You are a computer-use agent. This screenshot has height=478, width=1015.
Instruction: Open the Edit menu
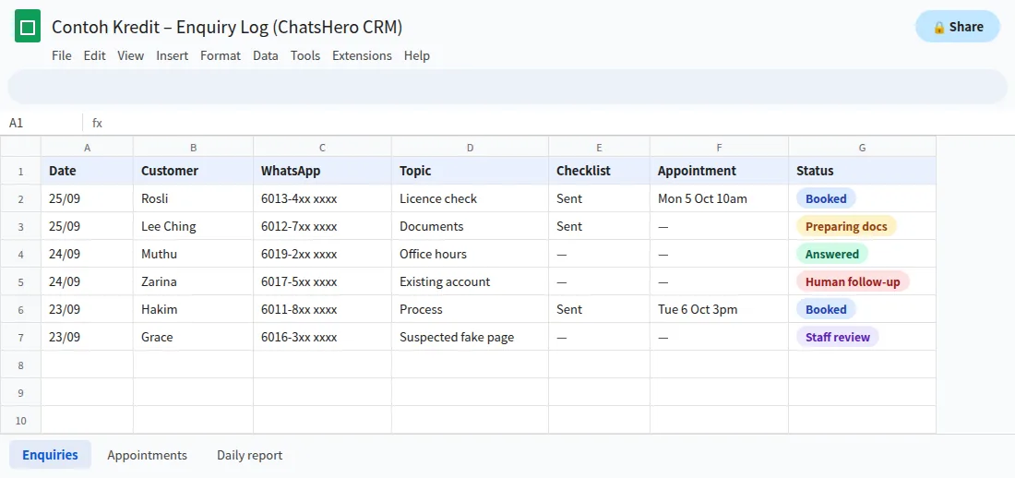[x=94, y=55]
